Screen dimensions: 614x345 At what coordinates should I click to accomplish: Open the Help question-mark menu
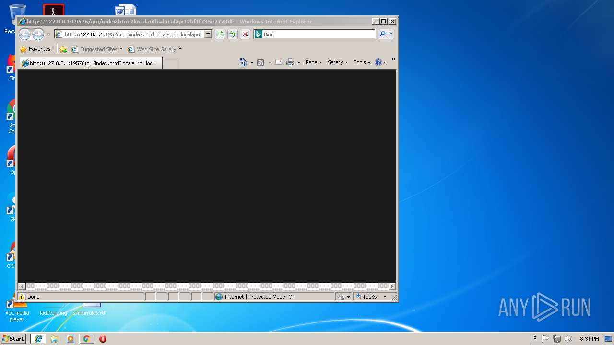pos(380,62)
